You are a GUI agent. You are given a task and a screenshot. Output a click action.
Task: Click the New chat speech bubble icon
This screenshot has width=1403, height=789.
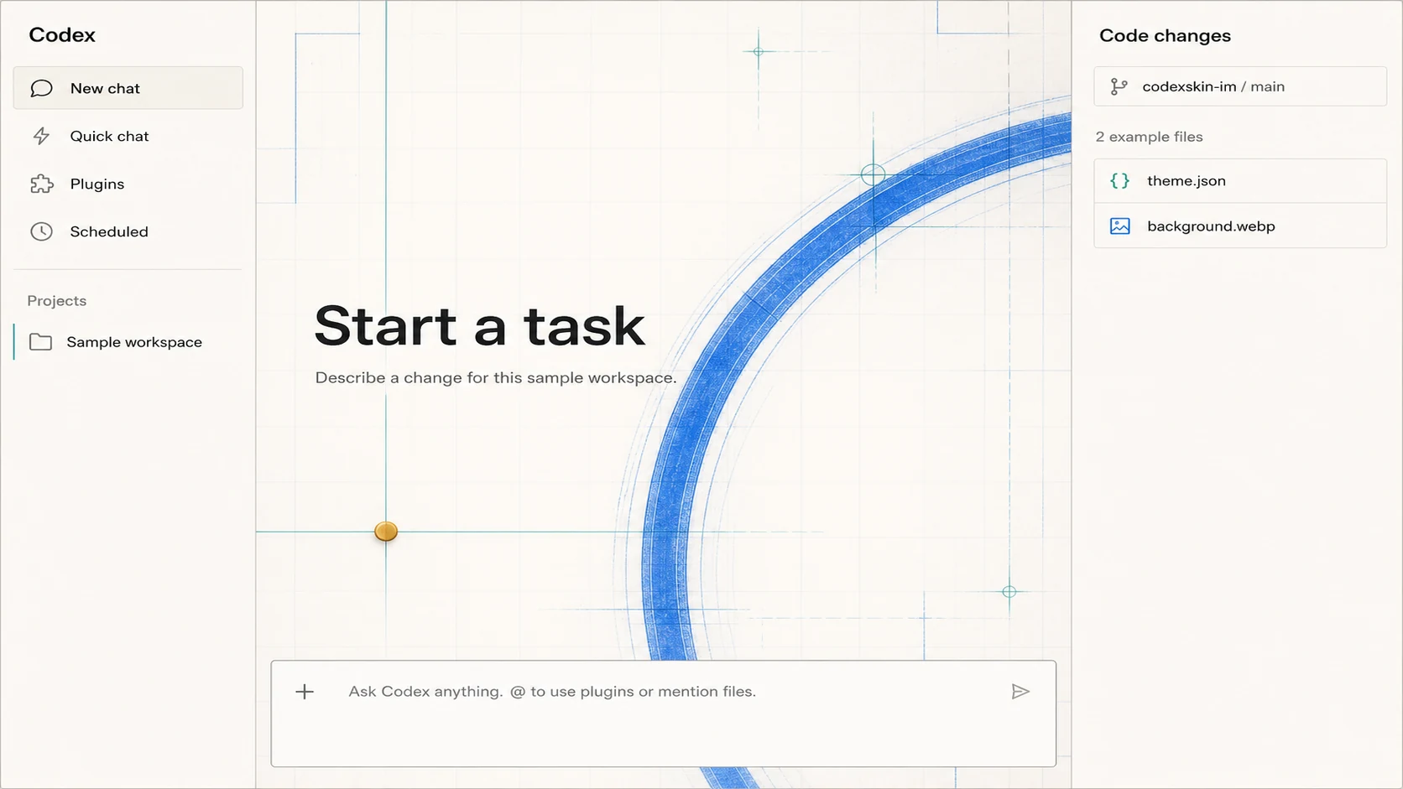pos(41,88)
